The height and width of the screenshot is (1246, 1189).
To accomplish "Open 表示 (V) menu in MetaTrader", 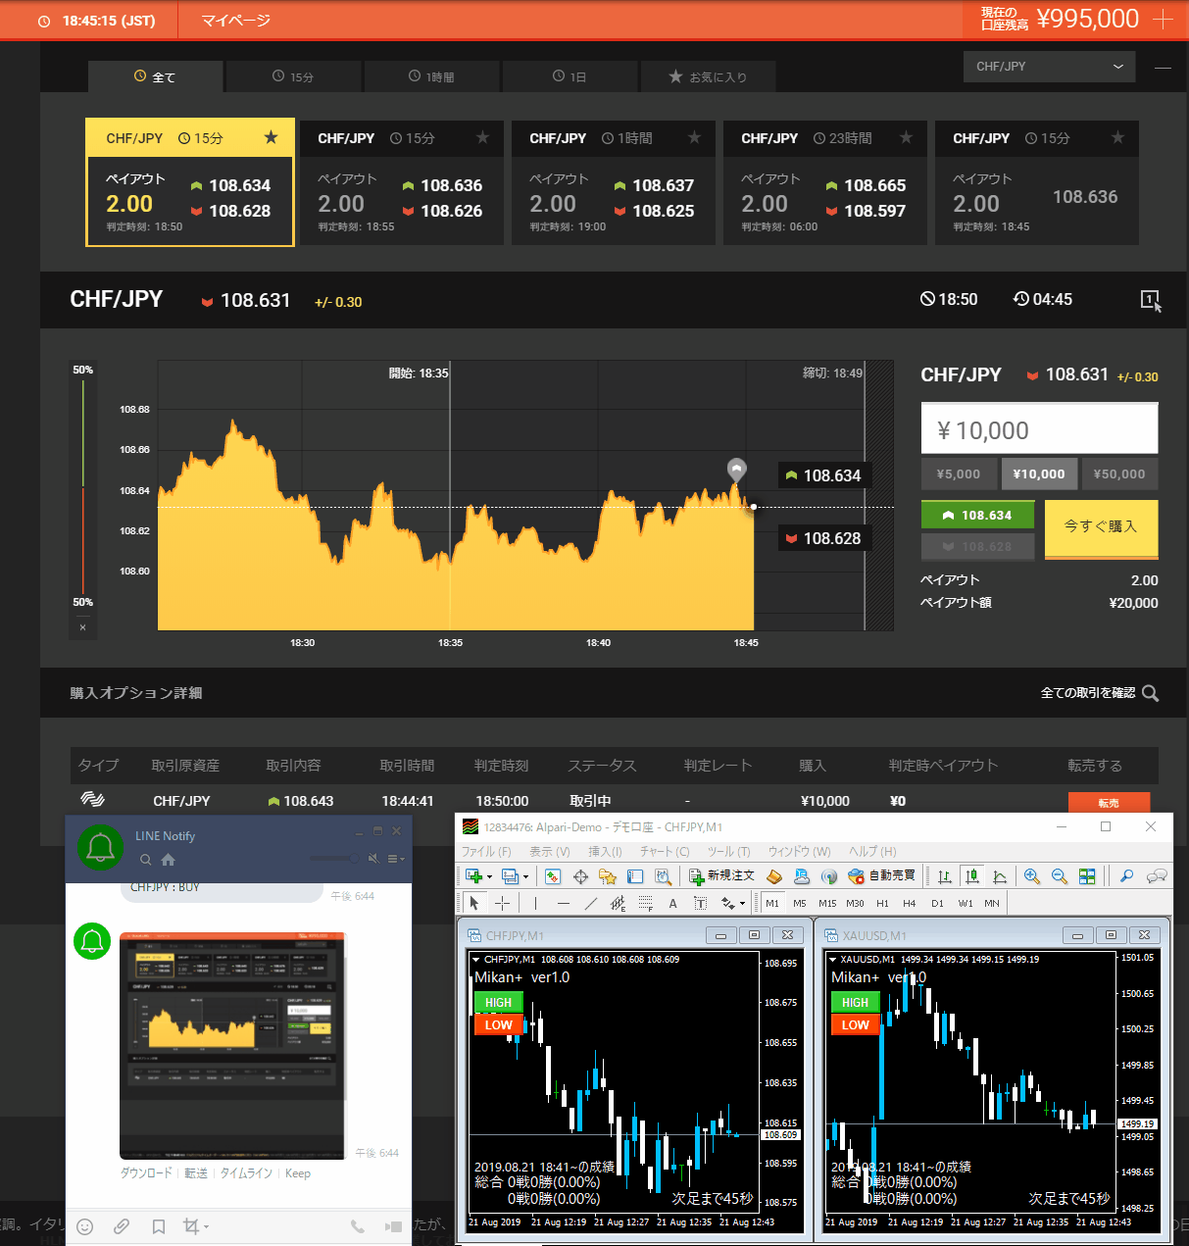I will pyautogui.click(x=548, y=851).
